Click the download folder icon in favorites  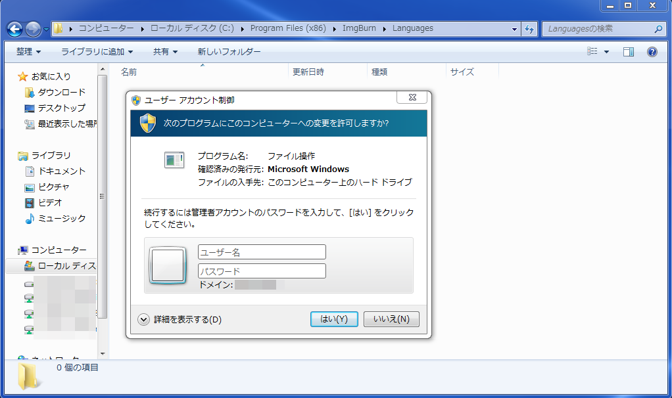pos(29,93)
